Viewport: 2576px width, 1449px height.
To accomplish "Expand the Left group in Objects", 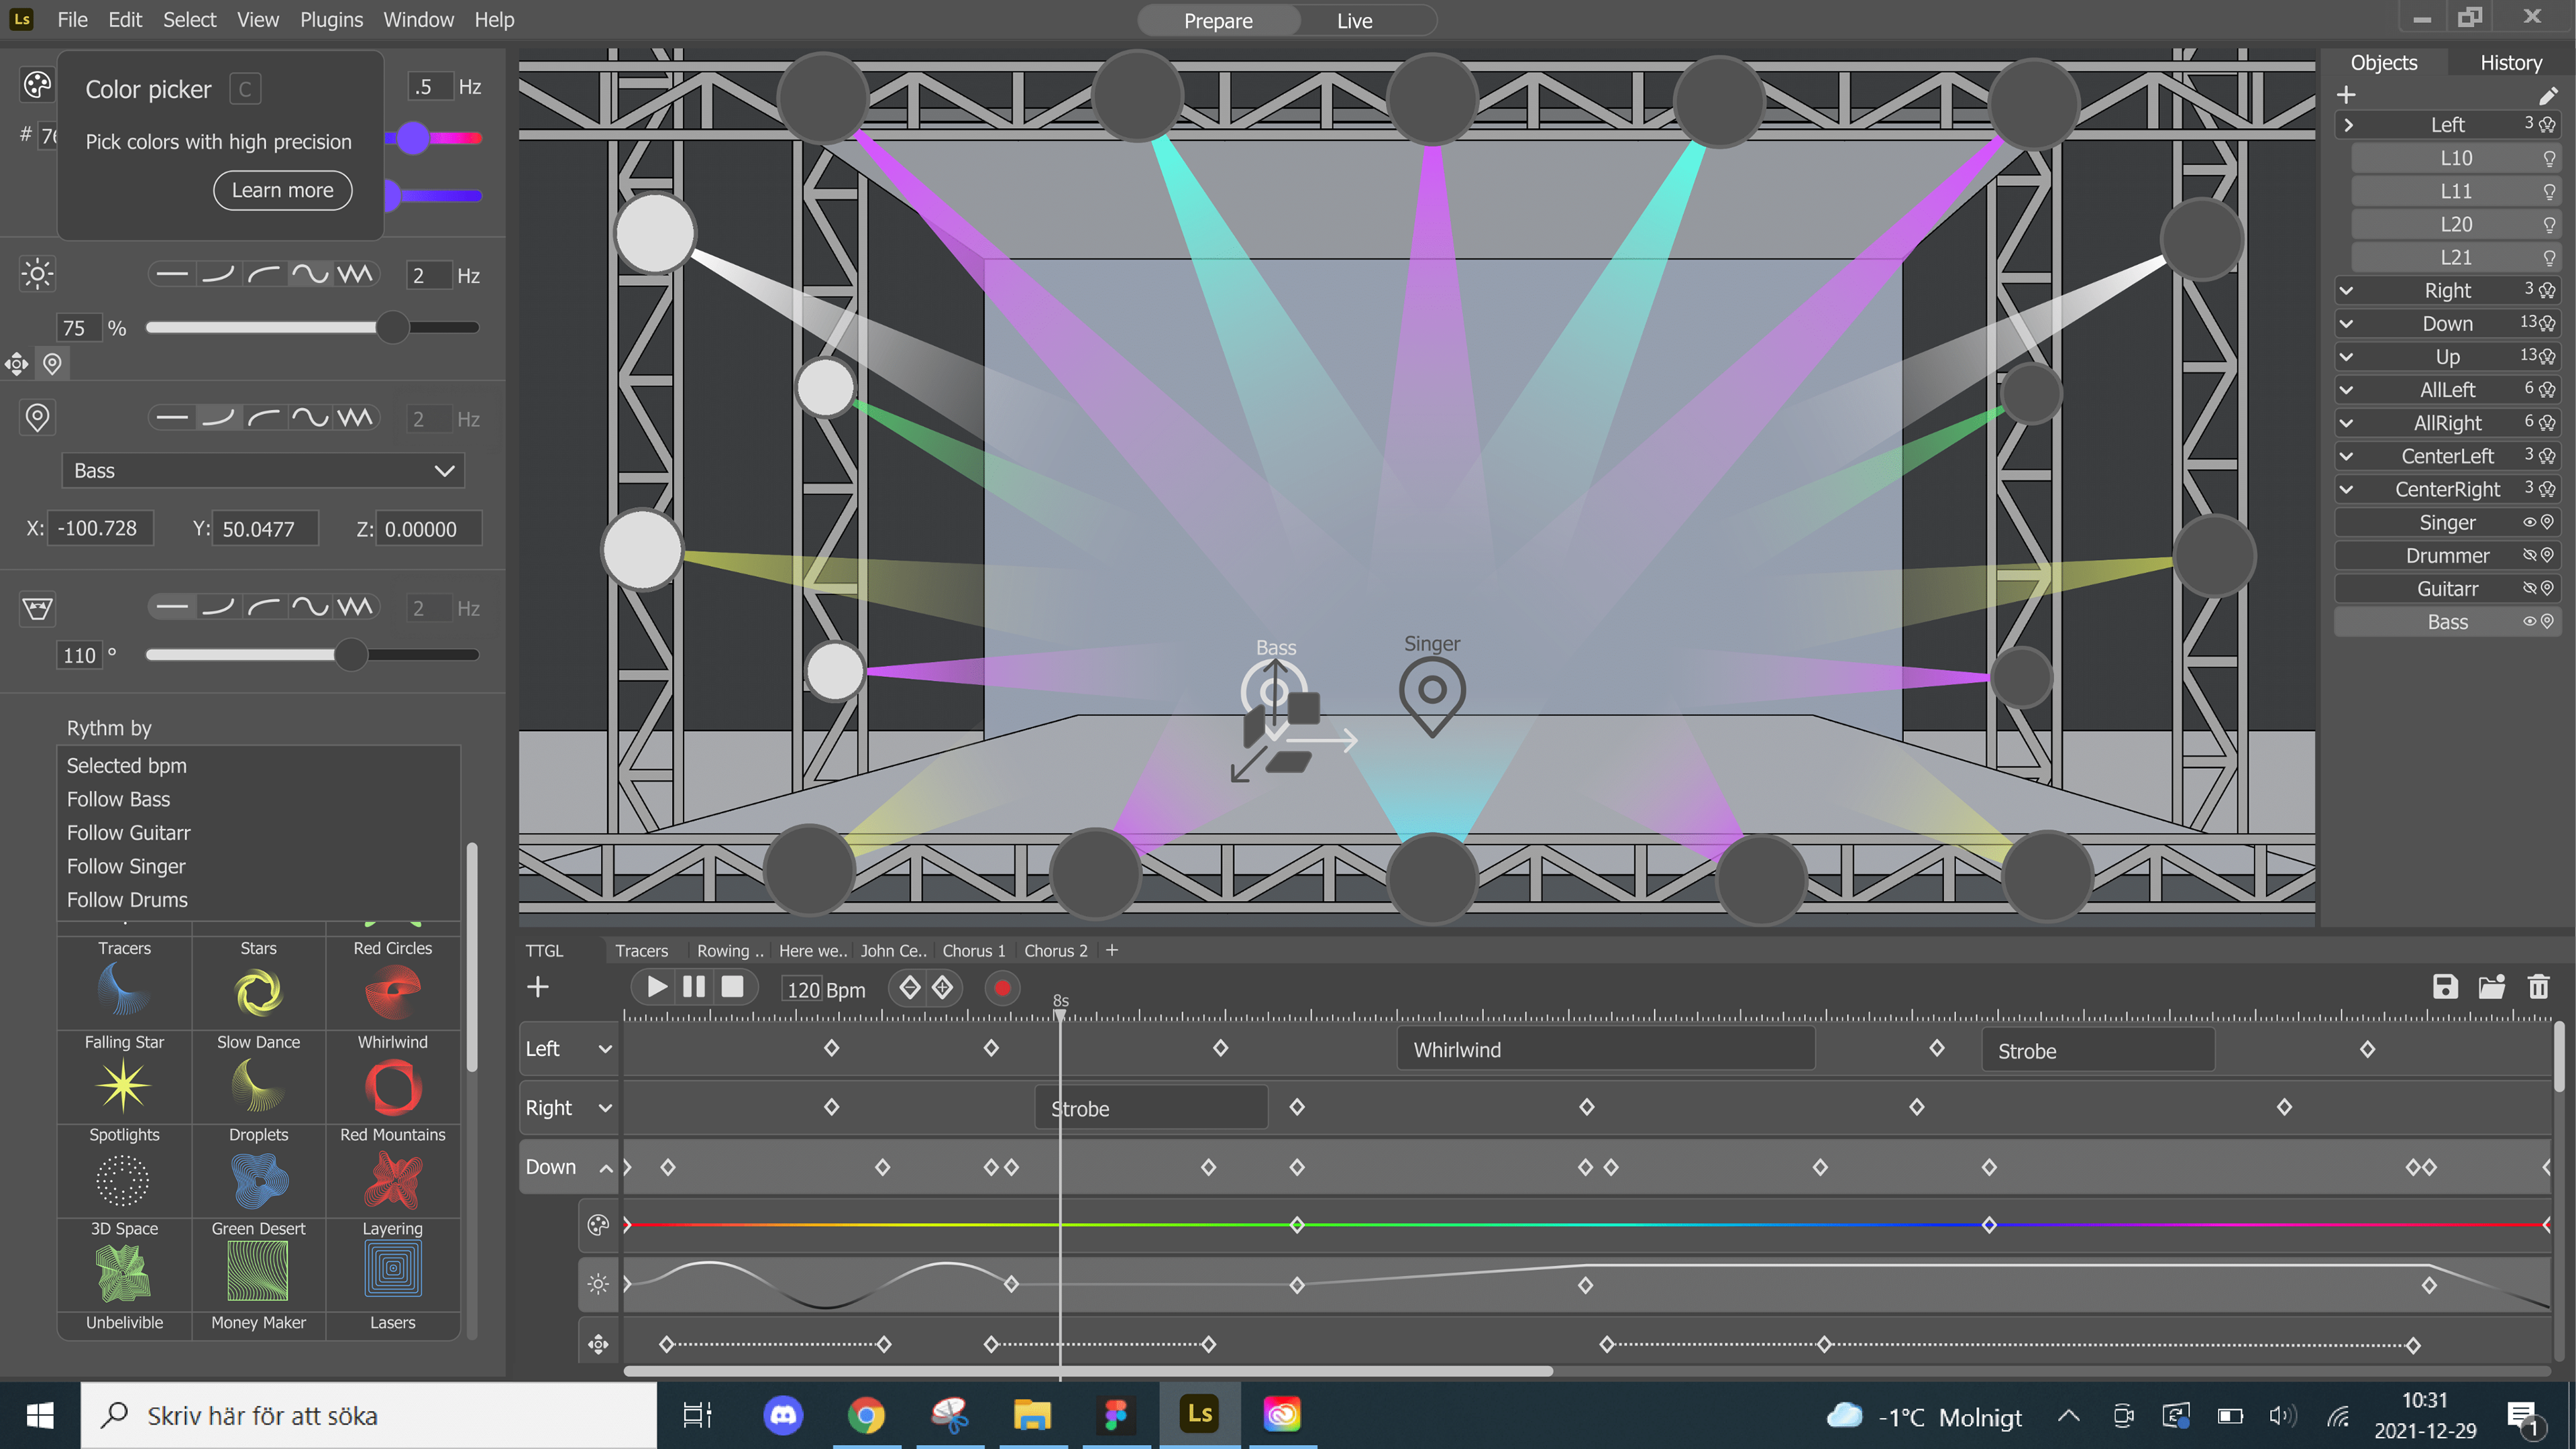I will click(x=2348, y=125).
